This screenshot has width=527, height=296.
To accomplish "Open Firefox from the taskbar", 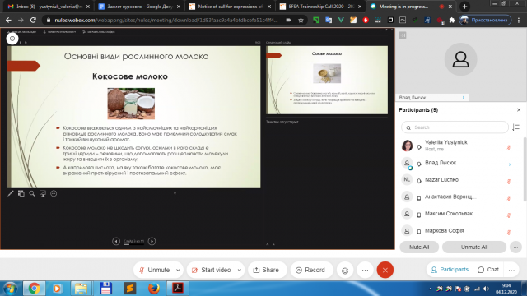I will click(x=154, y=289).
